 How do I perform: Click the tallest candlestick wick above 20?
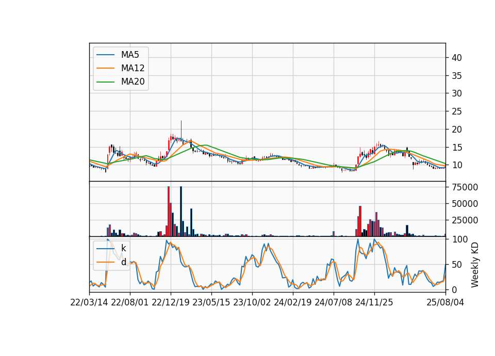181,129
